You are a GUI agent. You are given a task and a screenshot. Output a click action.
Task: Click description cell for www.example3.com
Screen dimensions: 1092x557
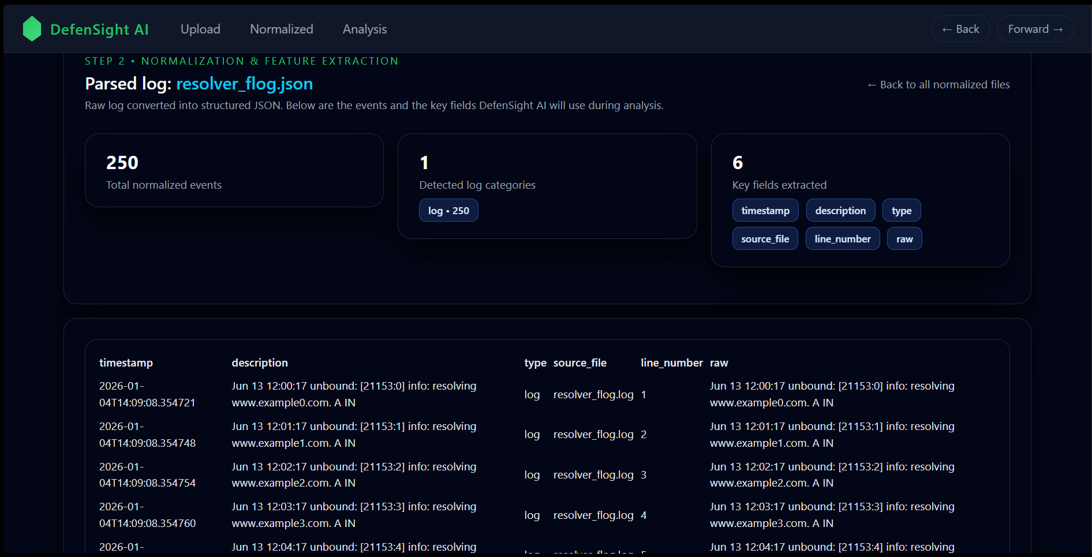tap(354, 515)
